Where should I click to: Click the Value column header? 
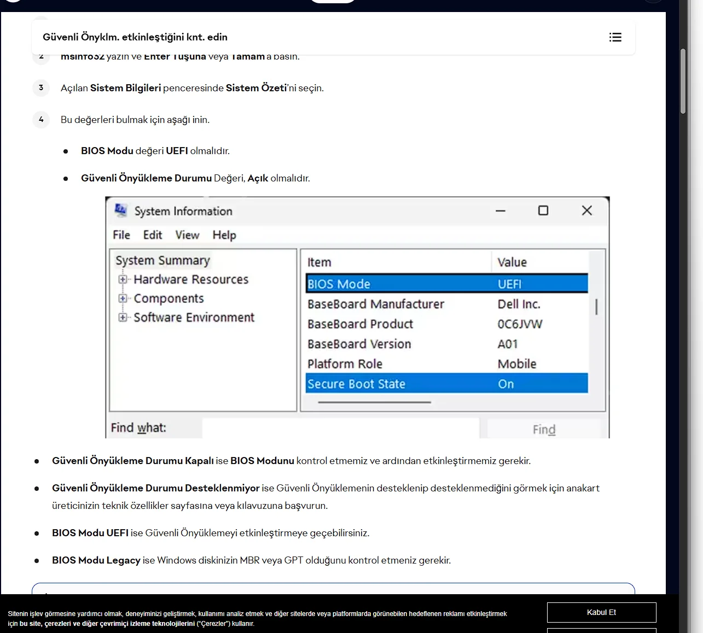pos(512,262)
